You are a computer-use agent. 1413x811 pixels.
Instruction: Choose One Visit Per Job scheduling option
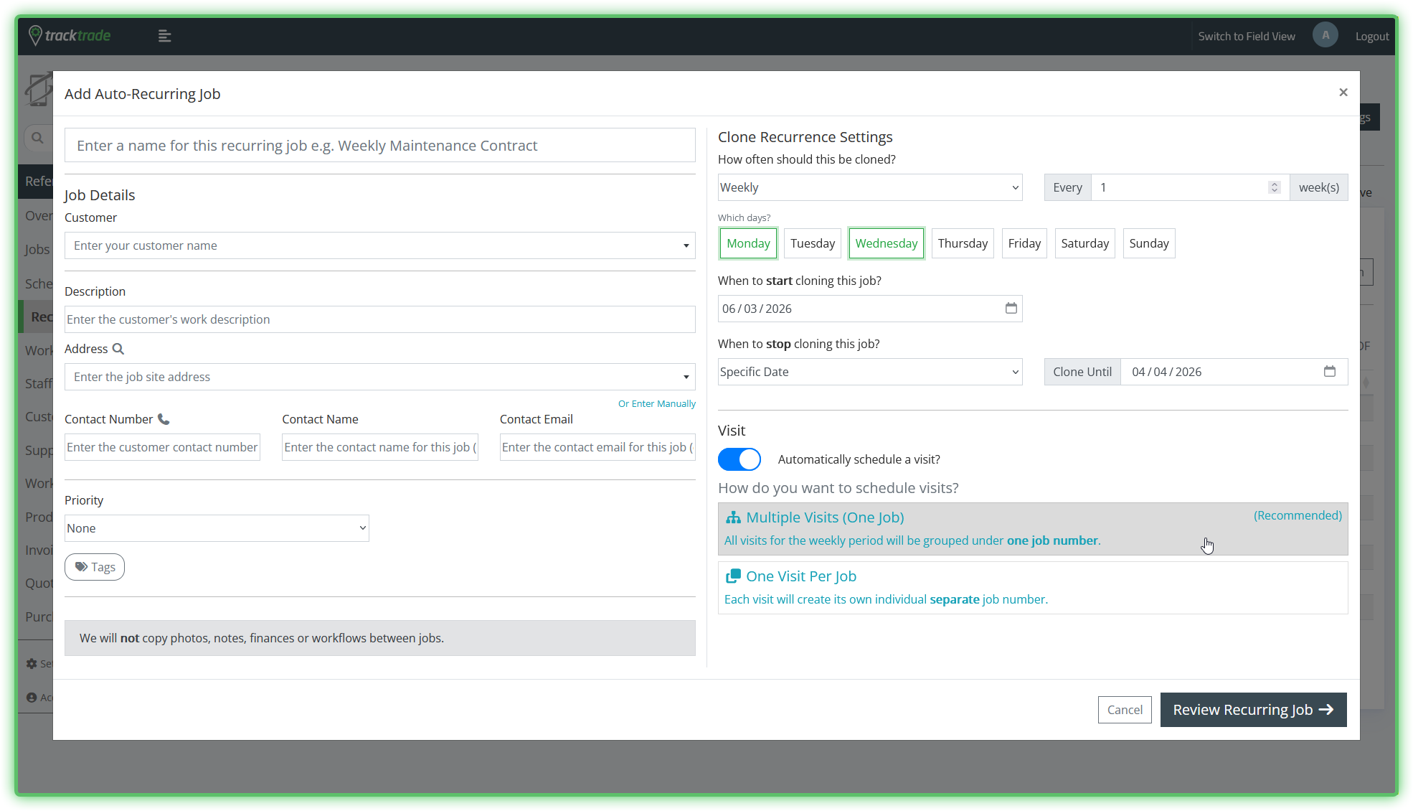coord(1032,587)
